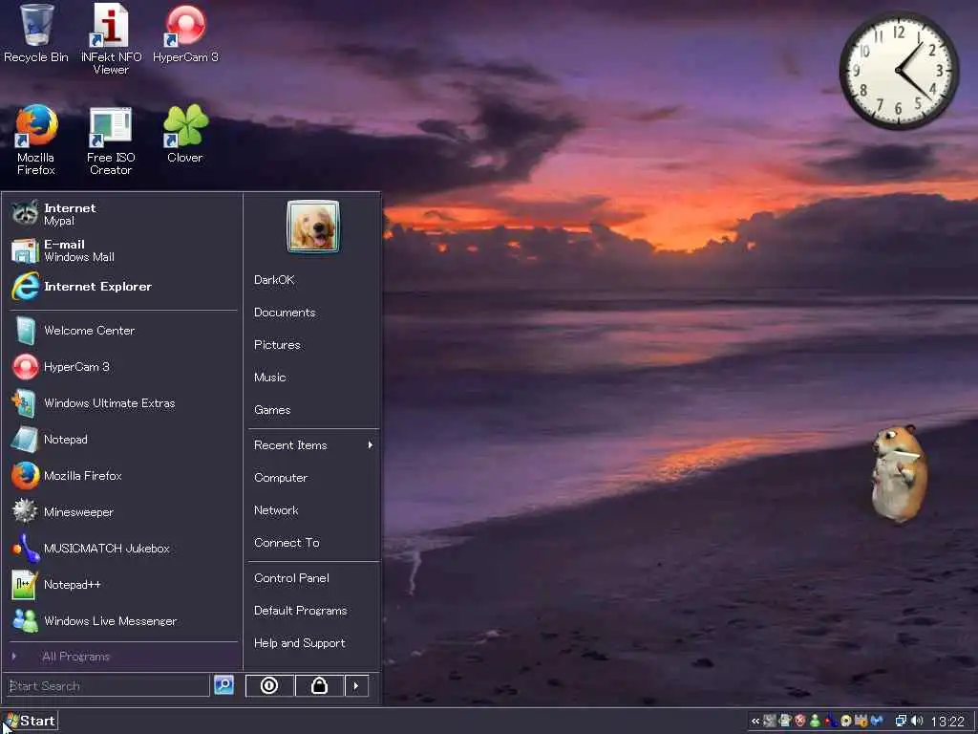Open Computer from Start menu

click(x=313, y=478)
